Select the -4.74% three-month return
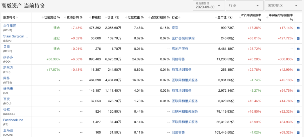Image resolution: width=304 pixels, height=137 pixels. pos(256,80)
